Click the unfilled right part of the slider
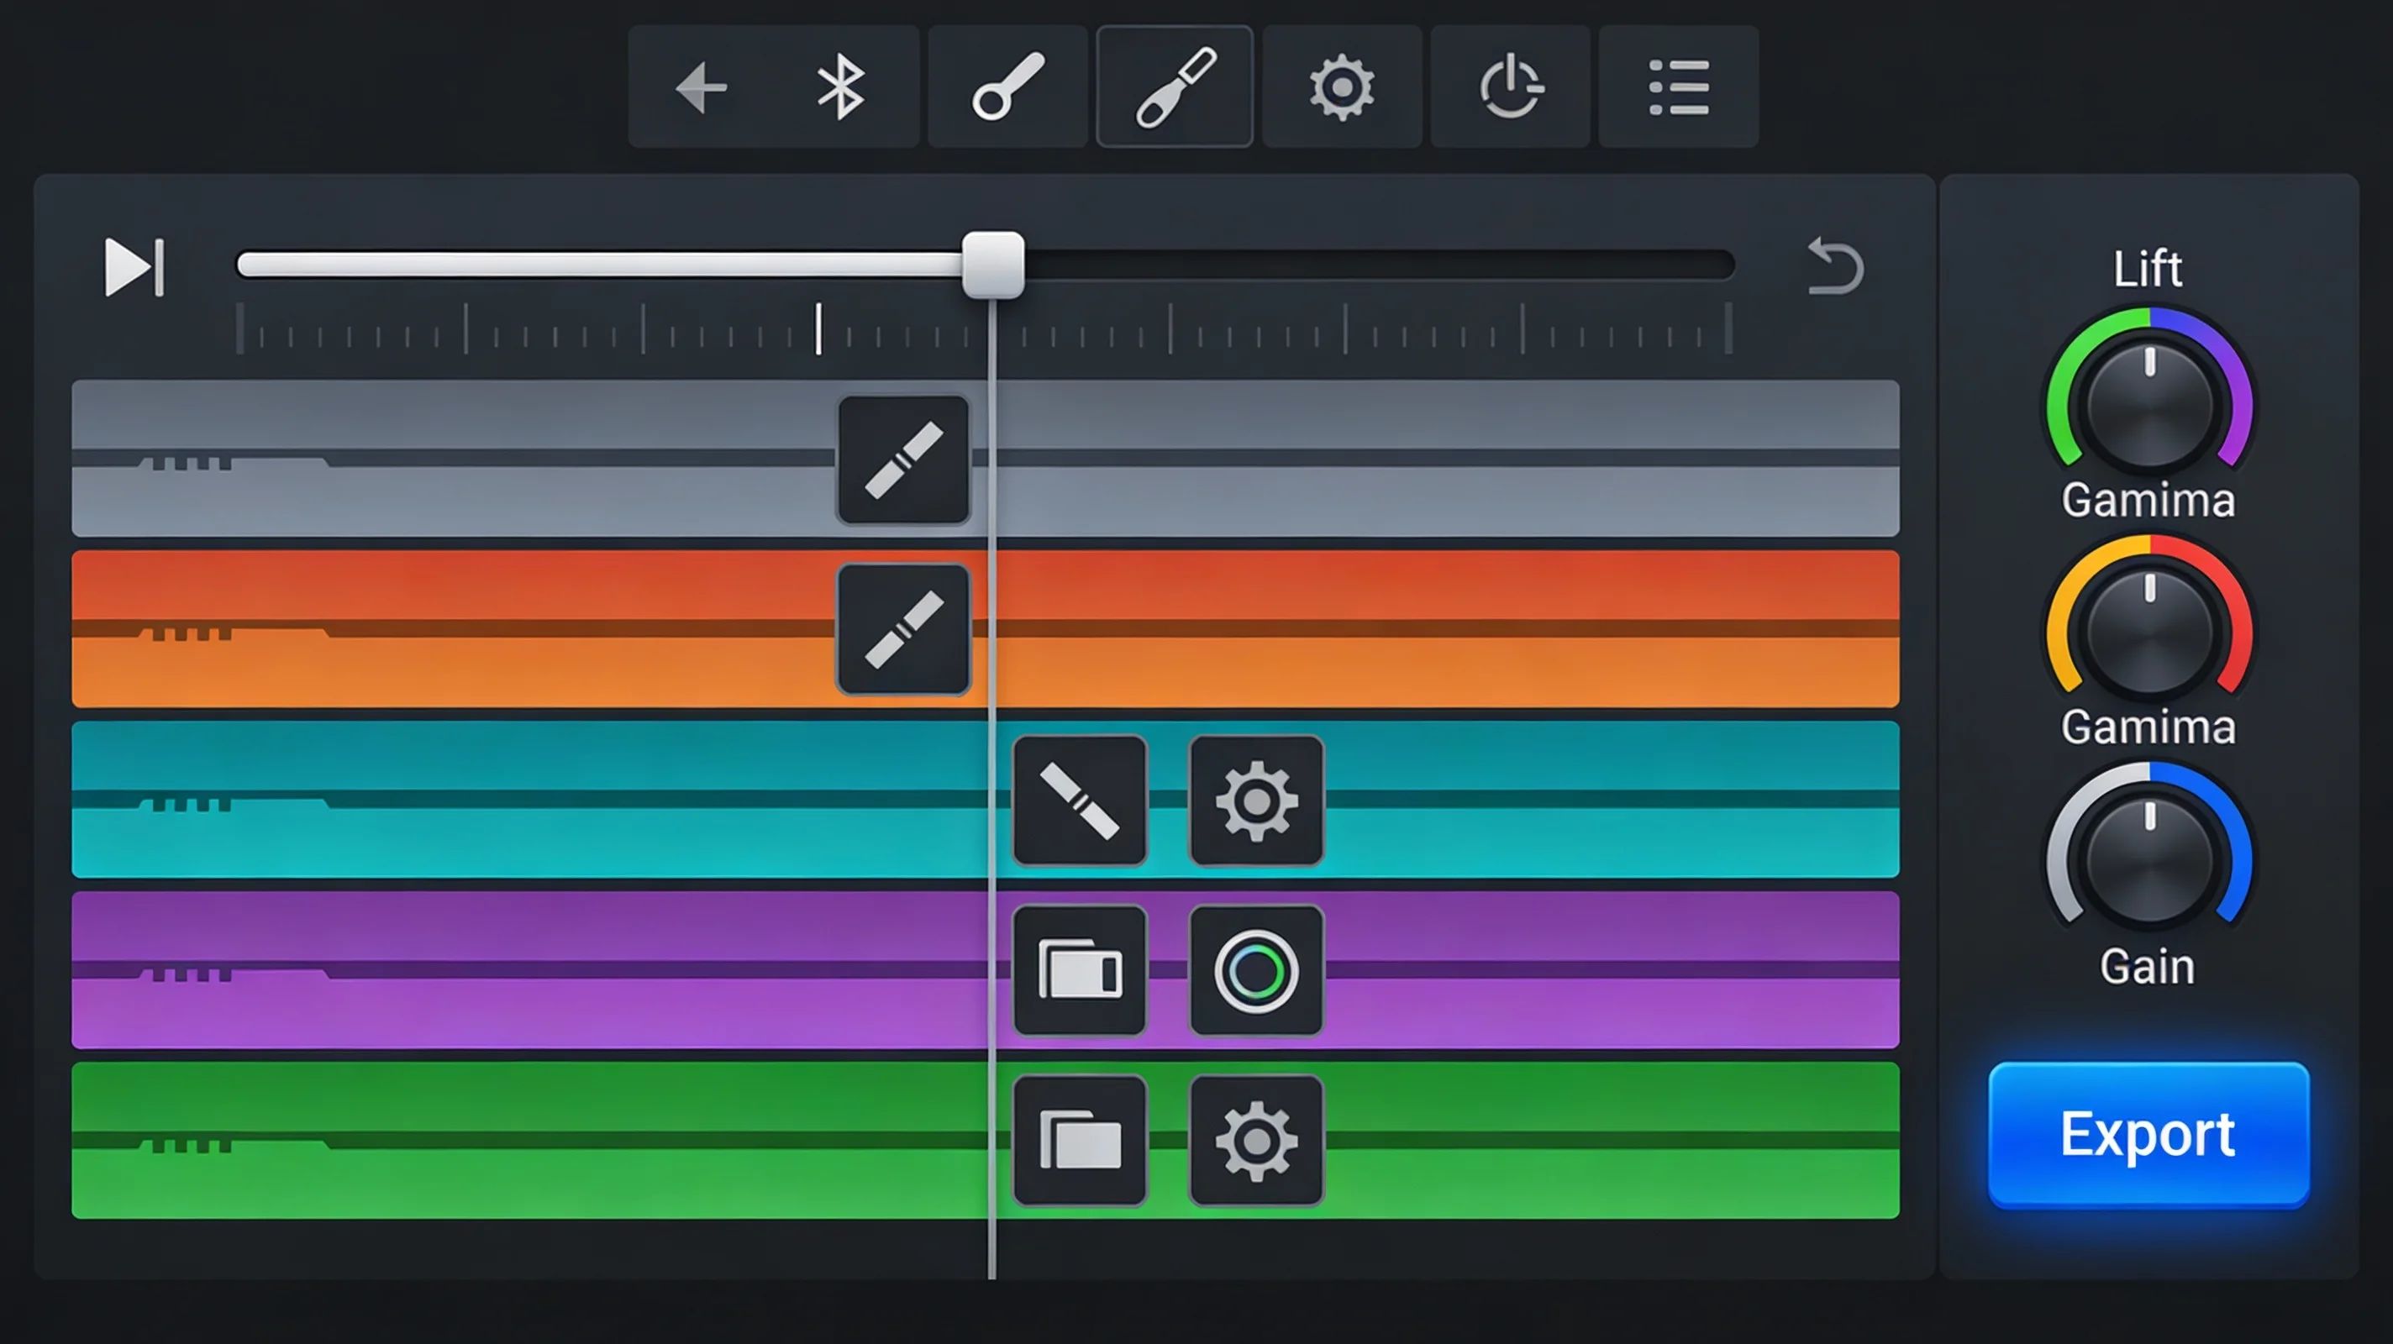This screenshot has width=2393, height=1344. tap(1380, 265)
